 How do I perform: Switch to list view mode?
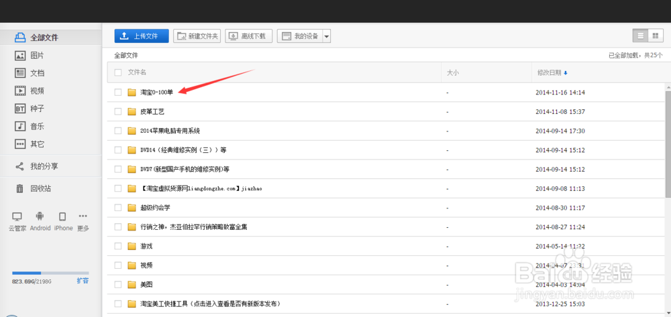click(x=641, y=36)
